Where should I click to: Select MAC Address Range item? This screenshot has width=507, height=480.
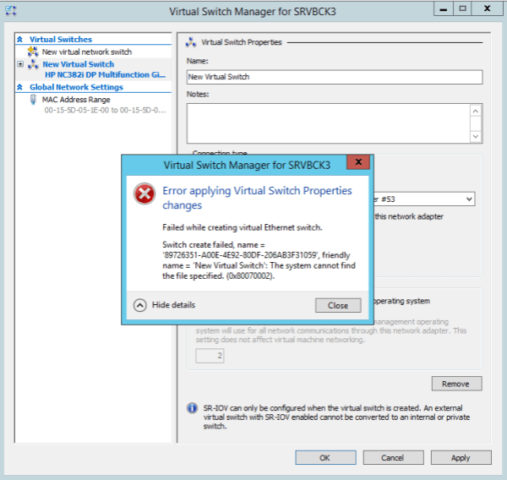[x=76, y=100]
